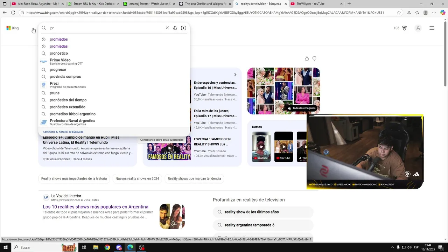448x252 pixels.
Task: Switch to the Stream URL & Key Kick tab
Action: pyautogui.click(x=92, y=4)
